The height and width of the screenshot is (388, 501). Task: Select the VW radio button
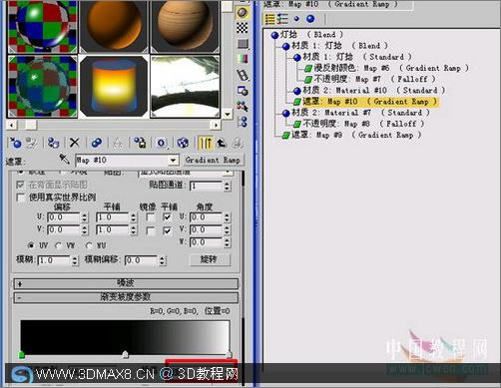pyautogui.click(x=59, y=245)
